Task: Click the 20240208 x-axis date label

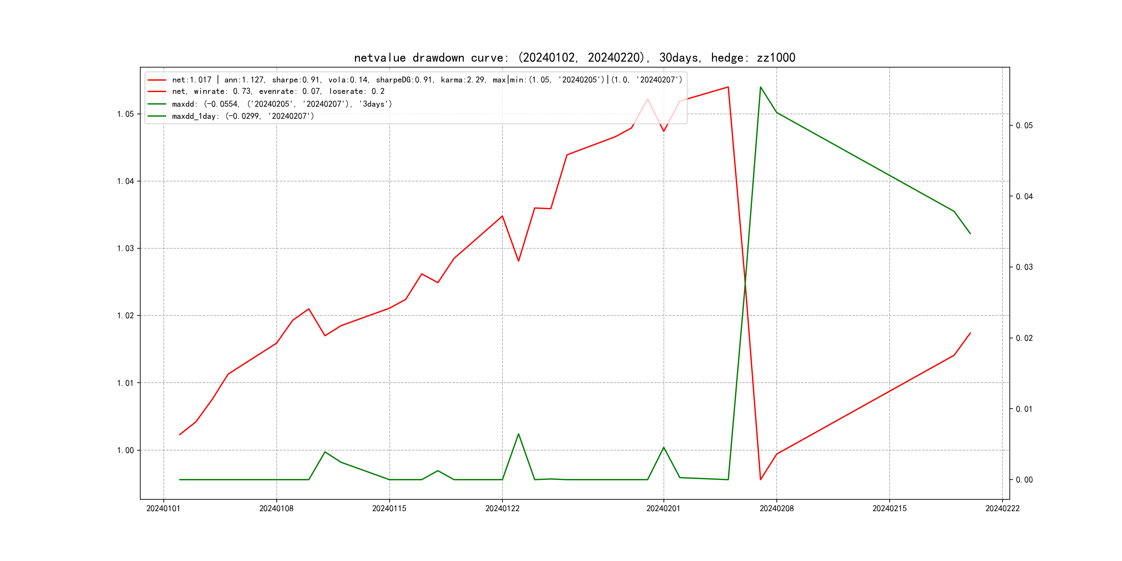Action: tap(777, 509)
